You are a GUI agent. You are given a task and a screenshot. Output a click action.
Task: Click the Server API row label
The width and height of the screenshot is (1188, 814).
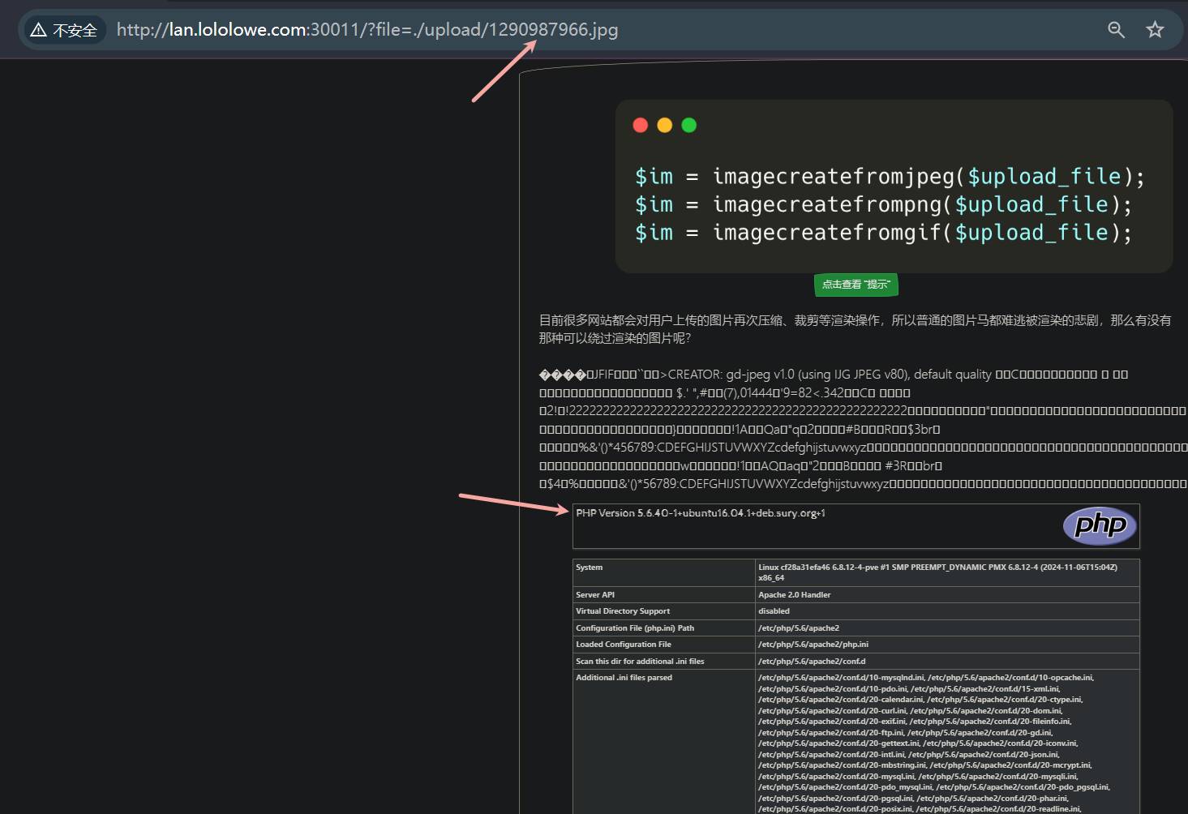coord(595,595)
